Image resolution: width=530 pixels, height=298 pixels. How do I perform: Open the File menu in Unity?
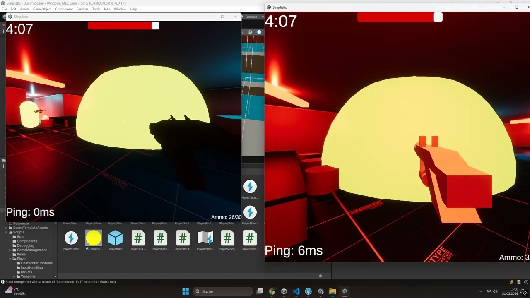coord(4,9)
